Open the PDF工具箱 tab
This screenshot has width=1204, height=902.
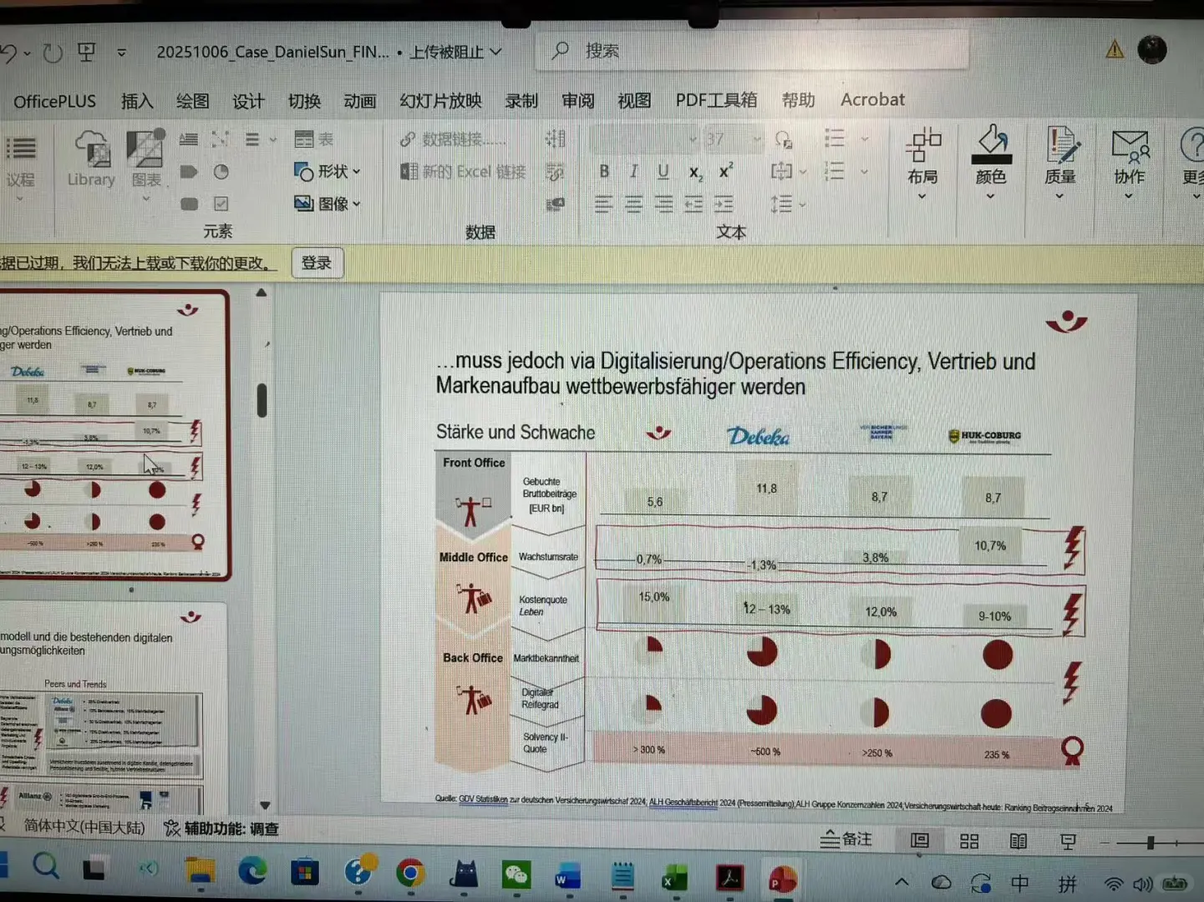point(716,100)
